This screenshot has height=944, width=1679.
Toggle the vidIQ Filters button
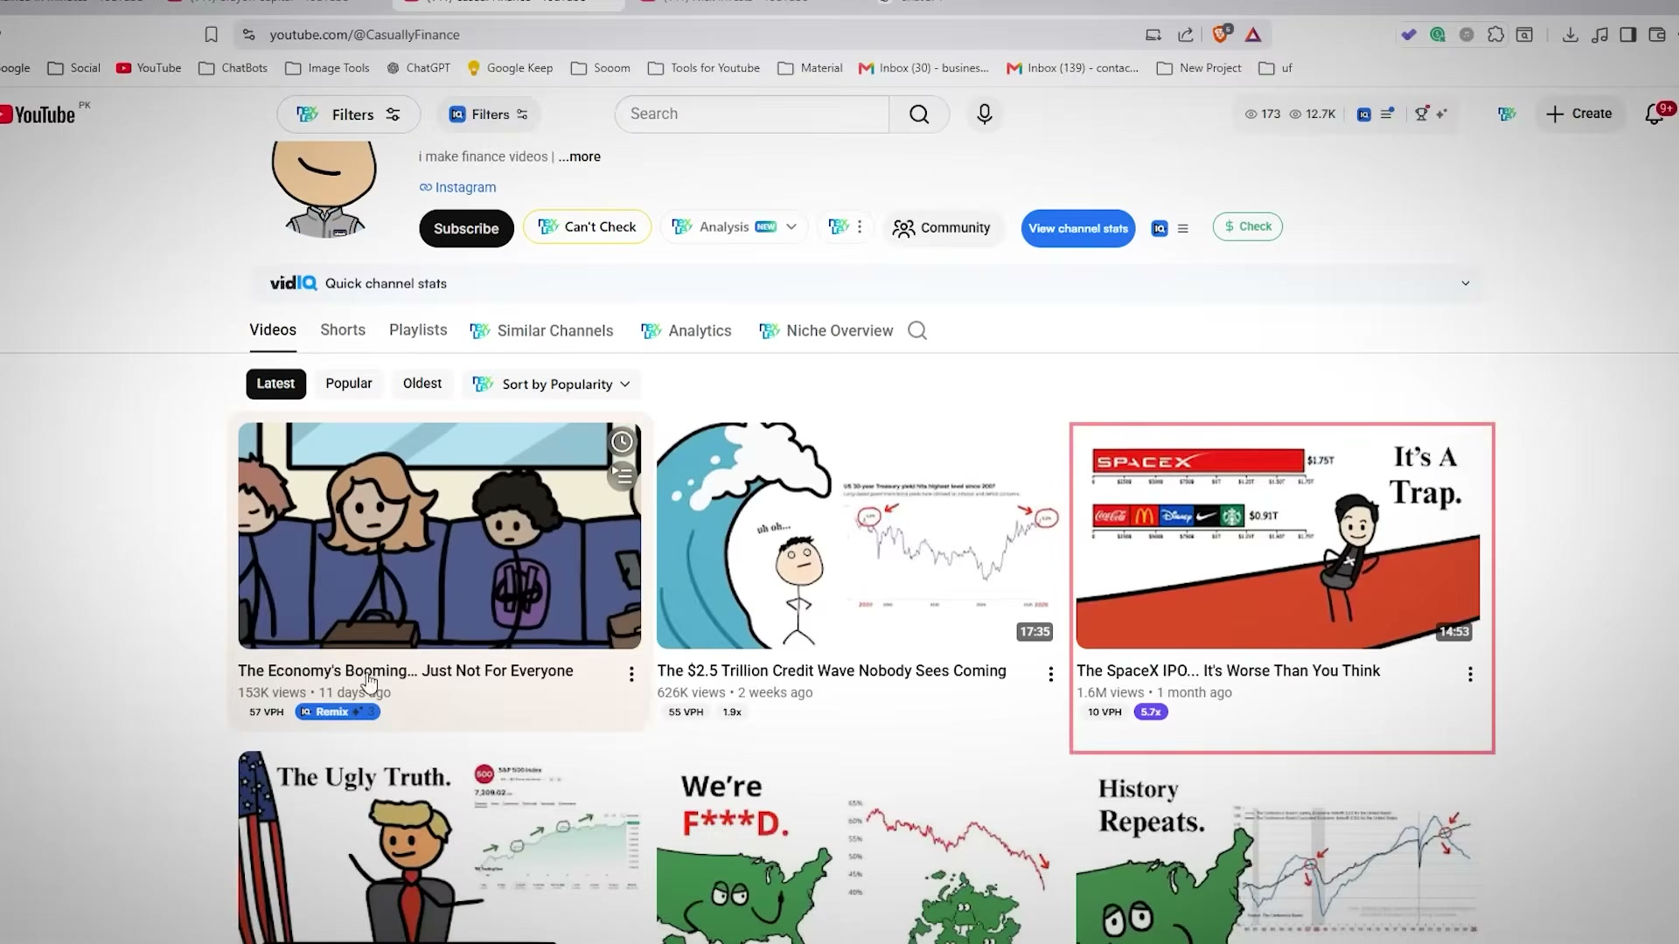pos(488,115)
